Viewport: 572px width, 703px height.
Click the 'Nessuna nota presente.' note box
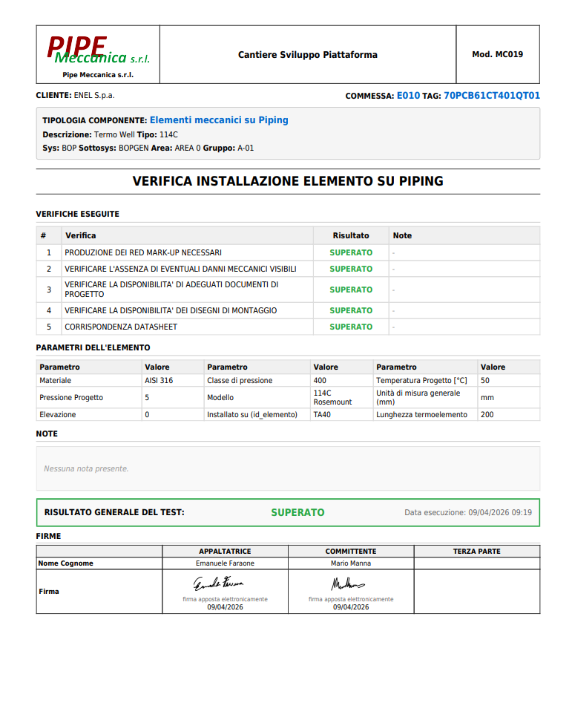288,468
